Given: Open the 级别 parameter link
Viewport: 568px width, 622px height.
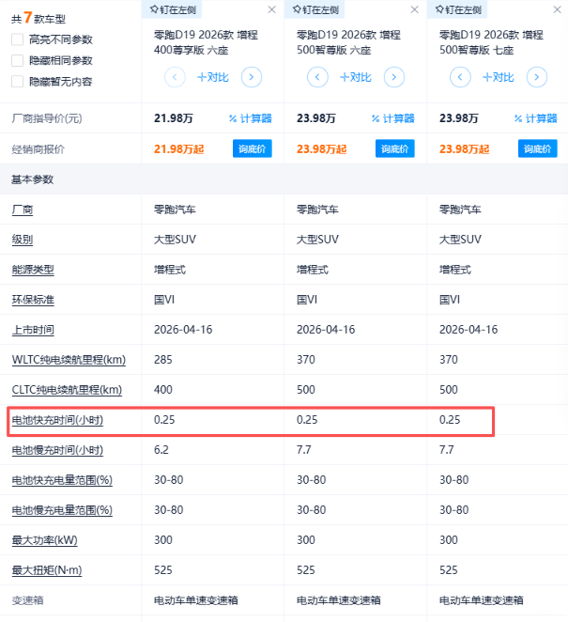Looking at the screenshot, I should pos(23,240).
